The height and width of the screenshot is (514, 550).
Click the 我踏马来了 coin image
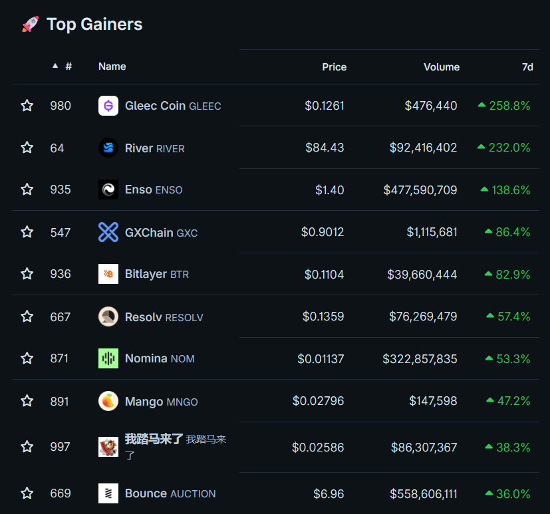click(x=108, y=447)
